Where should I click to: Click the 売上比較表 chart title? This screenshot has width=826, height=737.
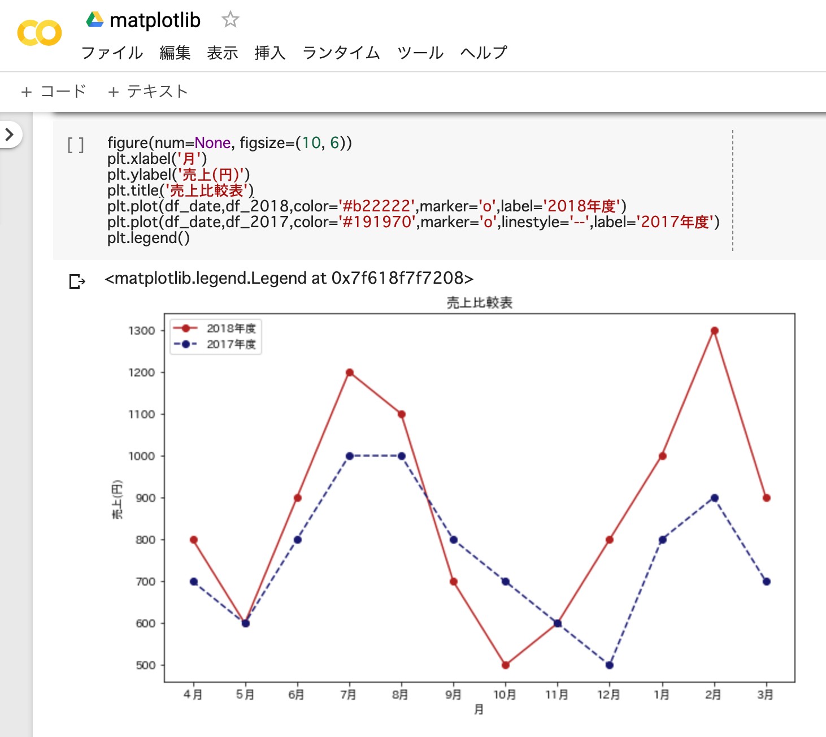coord(479,303)
